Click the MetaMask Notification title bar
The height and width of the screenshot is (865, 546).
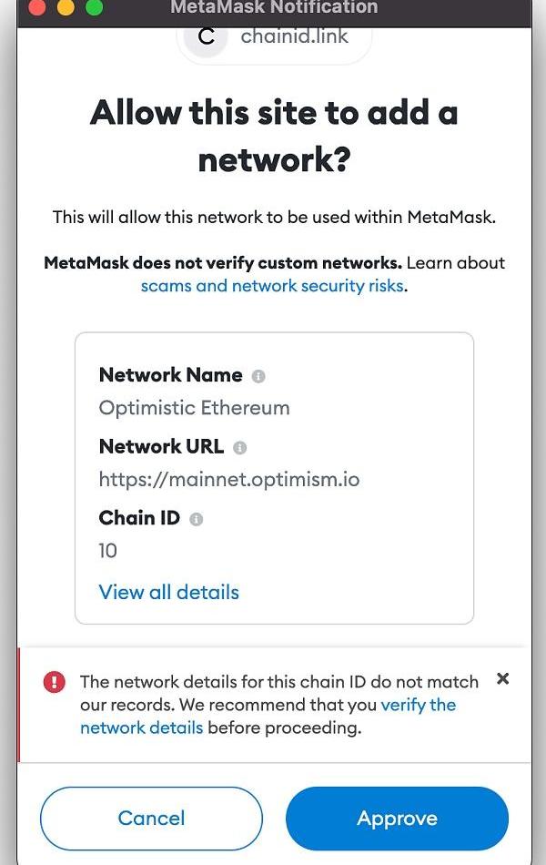point(274,8)
